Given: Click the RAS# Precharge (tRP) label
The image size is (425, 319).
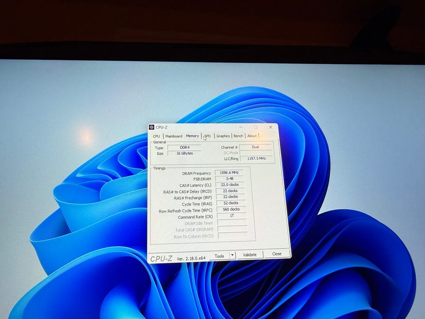Looking at the screenshot, I should point(193,198).
